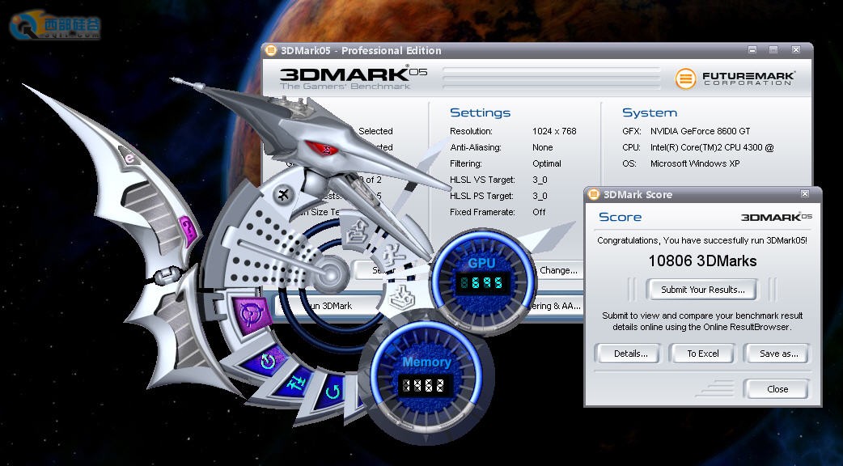Click the joystick with down arrow icon
Viewport: 843px width, 466px height.
[401, 296]
